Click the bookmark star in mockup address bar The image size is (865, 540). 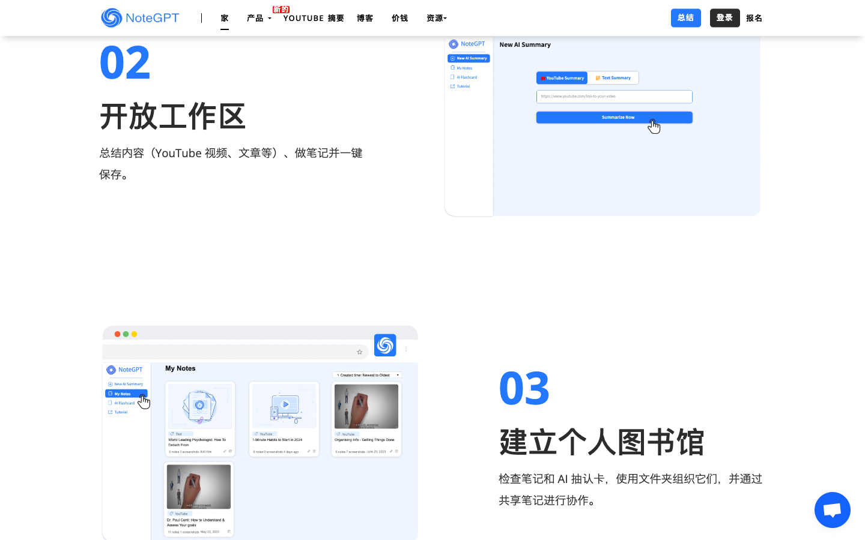[360, 352]
